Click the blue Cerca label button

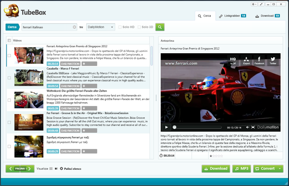12,27
